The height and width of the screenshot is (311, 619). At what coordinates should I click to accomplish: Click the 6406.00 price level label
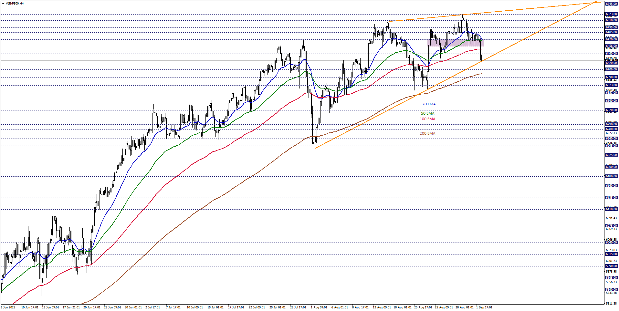[611, 69]
